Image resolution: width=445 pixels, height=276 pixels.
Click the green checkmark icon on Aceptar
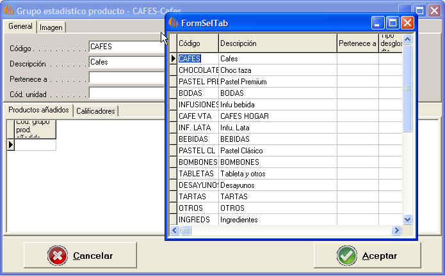[347, 256]
